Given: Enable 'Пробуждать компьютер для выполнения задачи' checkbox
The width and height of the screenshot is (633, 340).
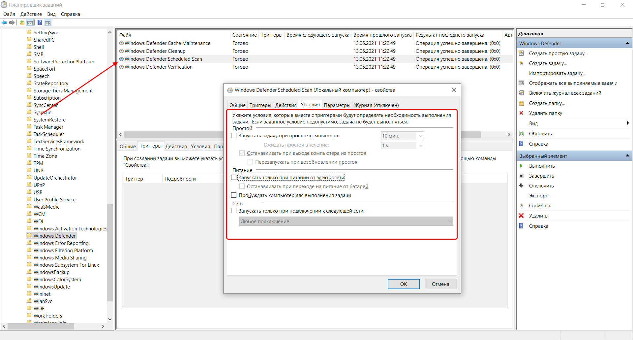Looking at the screenshot, I should click(x=234, y=195).
